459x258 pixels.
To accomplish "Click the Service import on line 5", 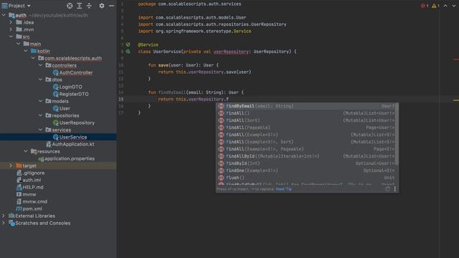I will (242, 31).
